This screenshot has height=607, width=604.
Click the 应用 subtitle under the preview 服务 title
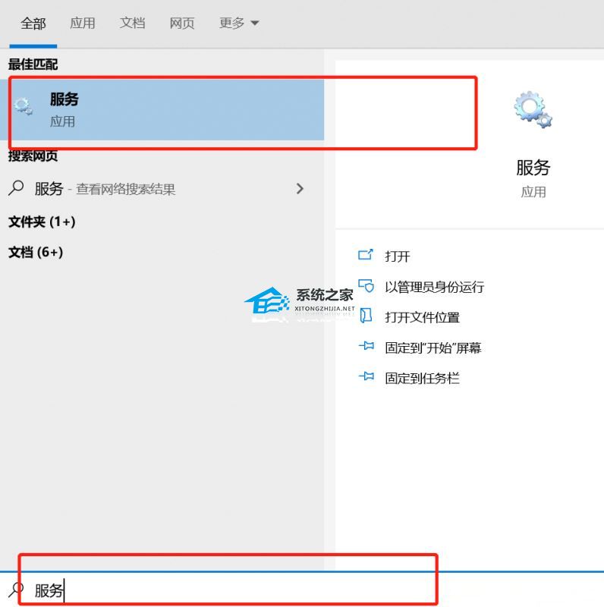(x=533, y=192)
